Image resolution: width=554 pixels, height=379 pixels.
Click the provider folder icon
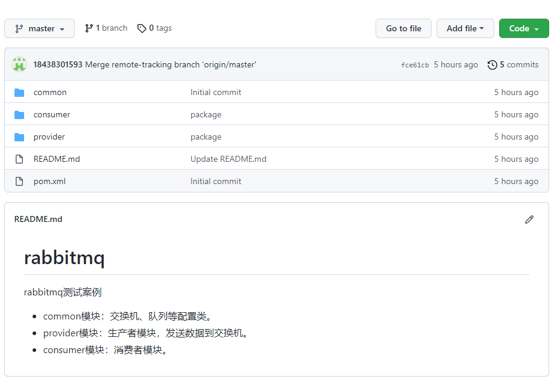click(x=19, y=137)
